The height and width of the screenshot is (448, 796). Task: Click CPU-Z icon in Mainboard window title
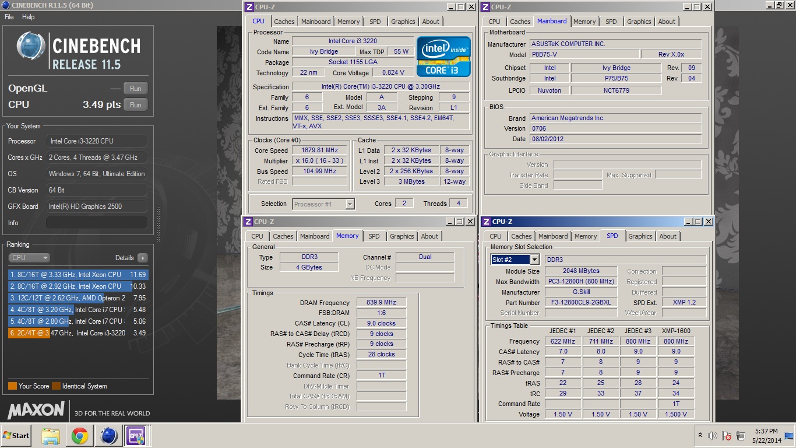pos(485,7)
